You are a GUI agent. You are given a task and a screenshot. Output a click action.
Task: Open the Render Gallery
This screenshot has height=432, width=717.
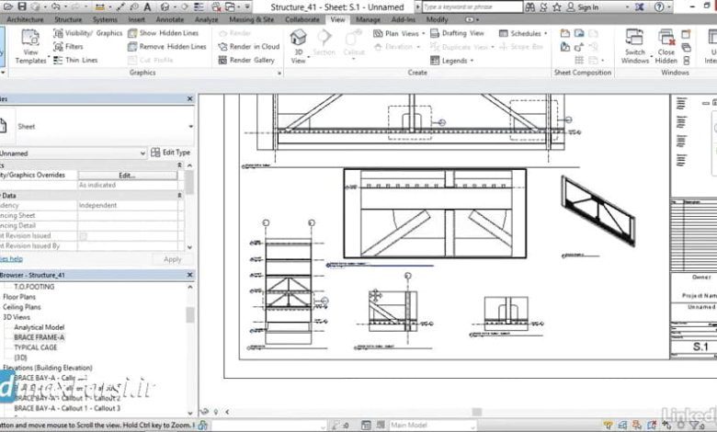tap(246, 60)
